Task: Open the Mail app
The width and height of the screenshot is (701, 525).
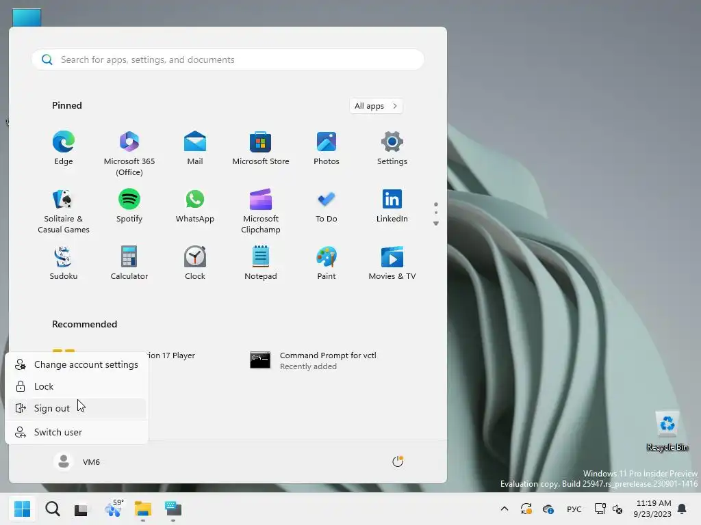Action: pos(195,148)
